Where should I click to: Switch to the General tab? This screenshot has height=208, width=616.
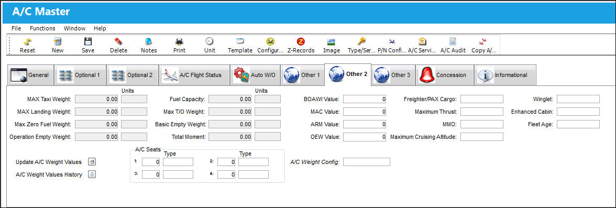point(30,75)
